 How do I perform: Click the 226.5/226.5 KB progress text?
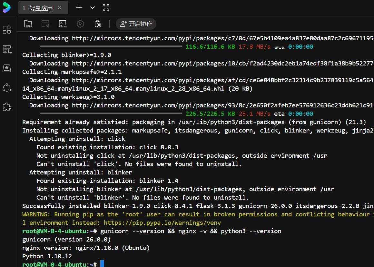click(210, 114)
